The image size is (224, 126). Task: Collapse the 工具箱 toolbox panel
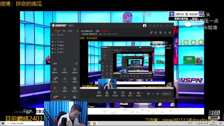point(76,64)
